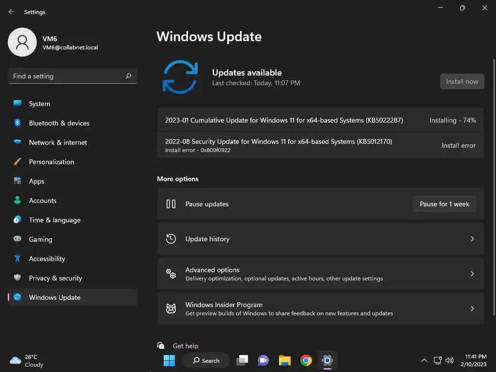This screenshot has height=372, width=496.
Task: Open the Advanced options row
Action: 321,274
